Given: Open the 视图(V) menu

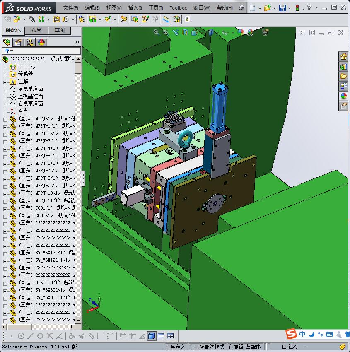Looking at the screenshot, I should [x=114, y=8].
